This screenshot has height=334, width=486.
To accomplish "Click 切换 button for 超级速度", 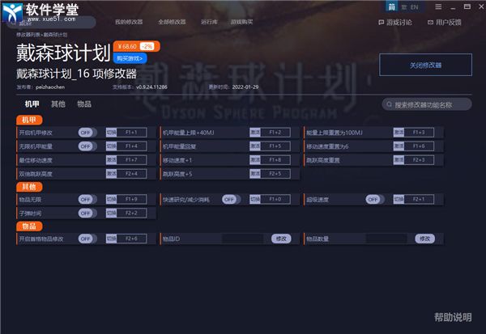I will tap(399, 199).
